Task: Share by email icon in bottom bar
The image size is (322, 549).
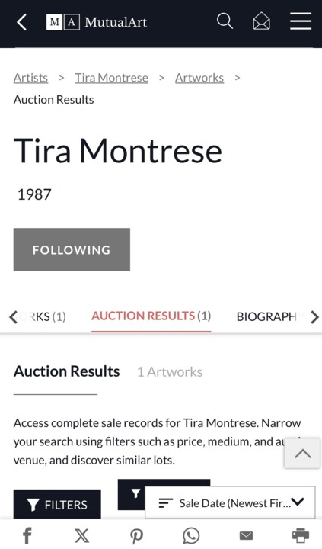Action: [x=246, y=535]
